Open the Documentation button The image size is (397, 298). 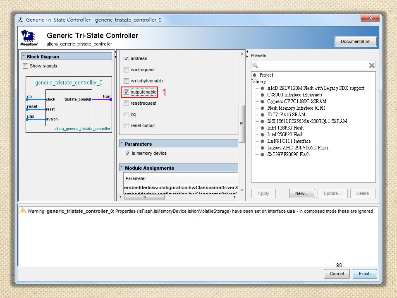(356, 41)
